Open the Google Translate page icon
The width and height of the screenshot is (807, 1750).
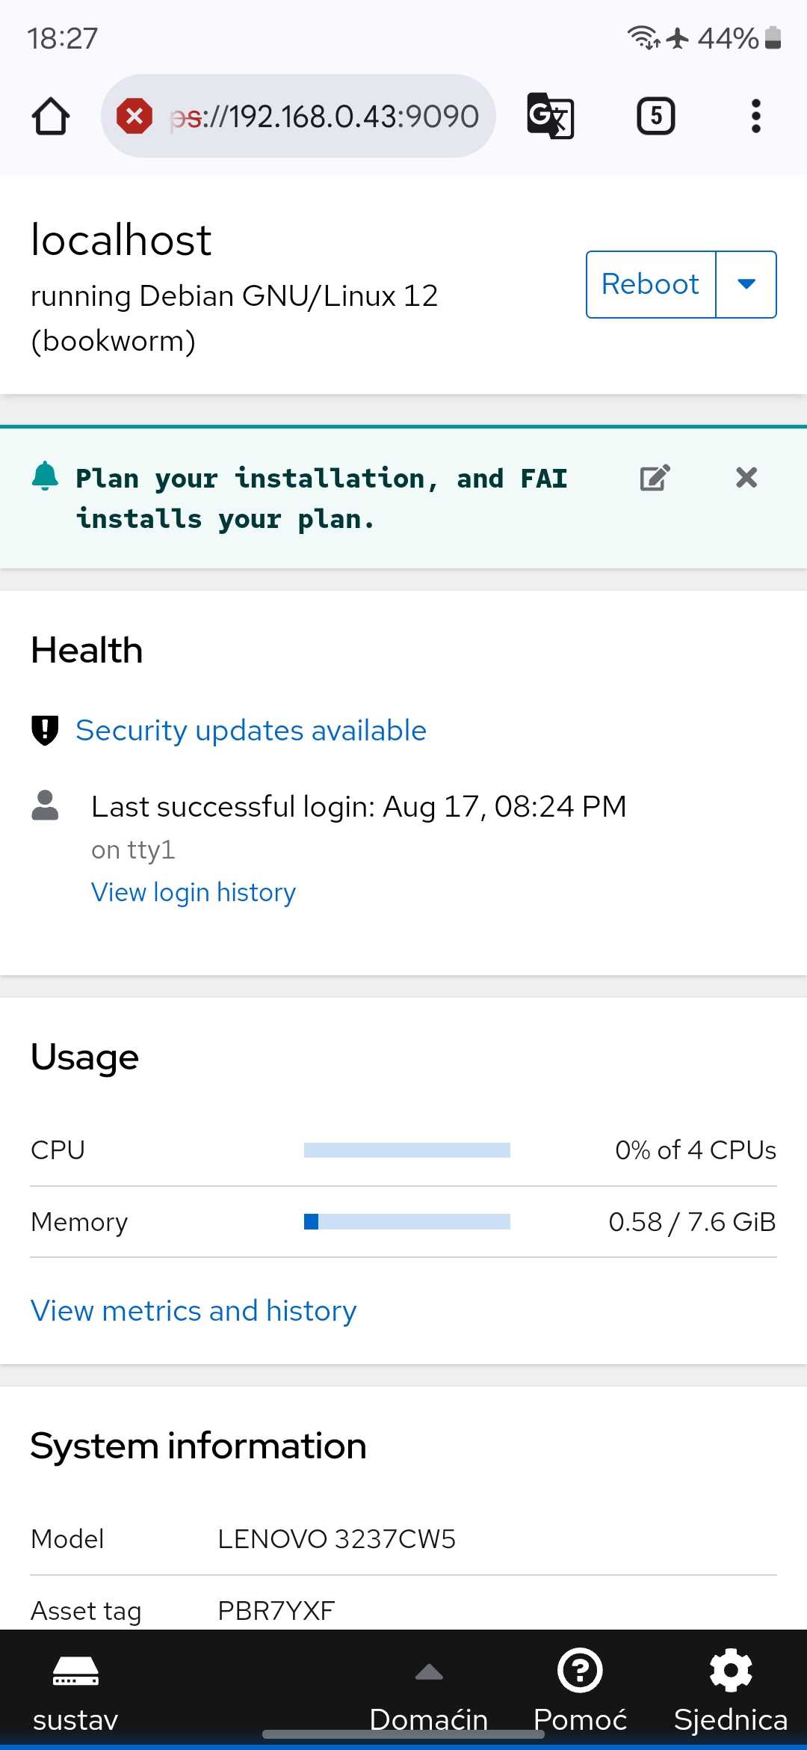pos(551,116)
